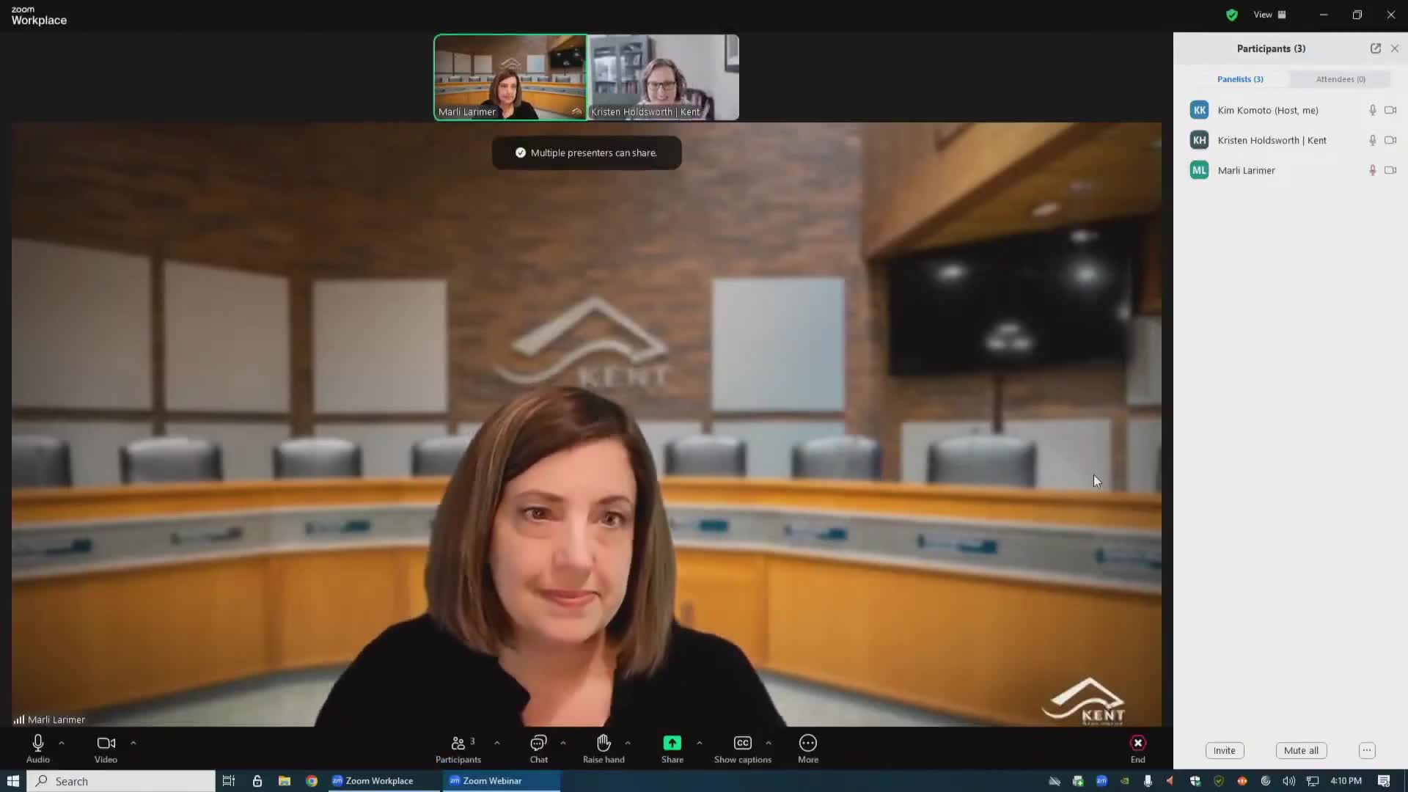Viewport: 1408px width, 792px height.
Task: Click the Participants toolbar icon
Action: point(458,743)
